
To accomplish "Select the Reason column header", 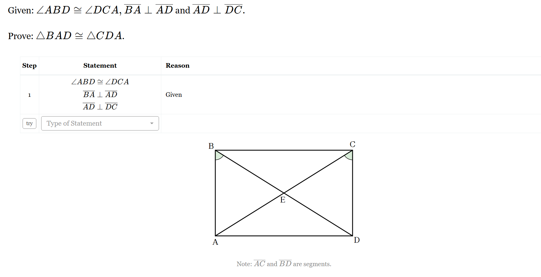I will (x=177, y=65).
